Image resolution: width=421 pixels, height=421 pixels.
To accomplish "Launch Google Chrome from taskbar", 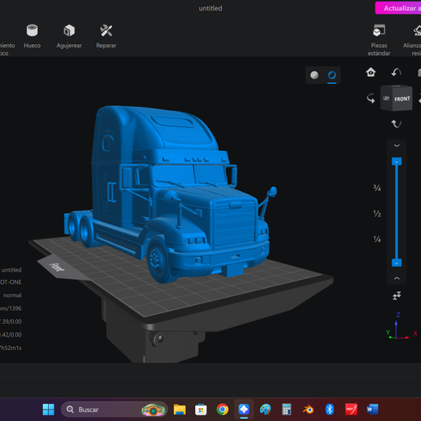I will click(x=223, y=410).
